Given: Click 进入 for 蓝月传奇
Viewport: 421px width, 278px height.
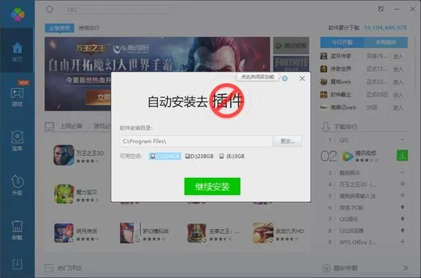Looking at the screenshot, I should [x=398, y=56].
